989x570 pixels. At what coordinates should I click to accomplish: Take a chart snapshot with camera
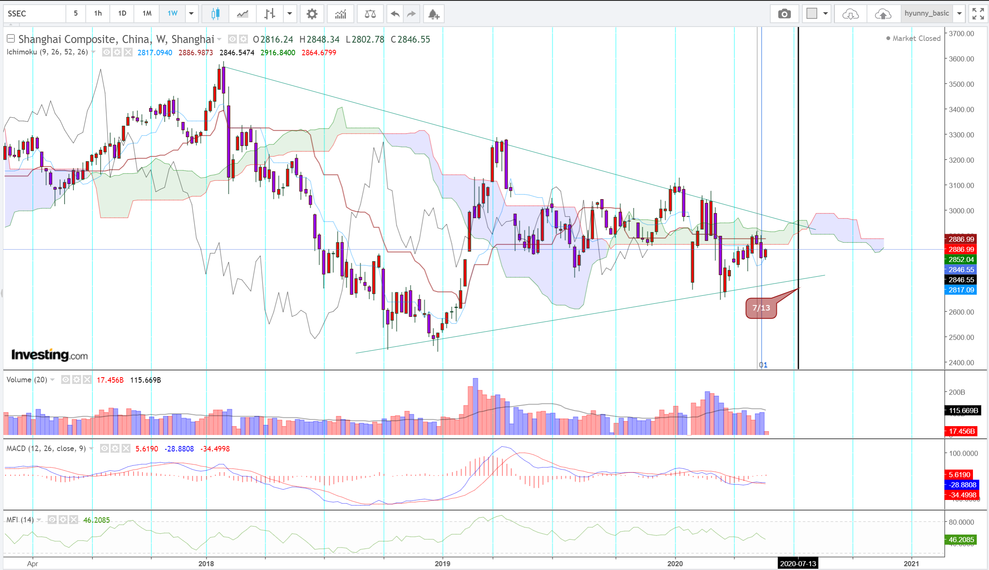tap(784, 14)
